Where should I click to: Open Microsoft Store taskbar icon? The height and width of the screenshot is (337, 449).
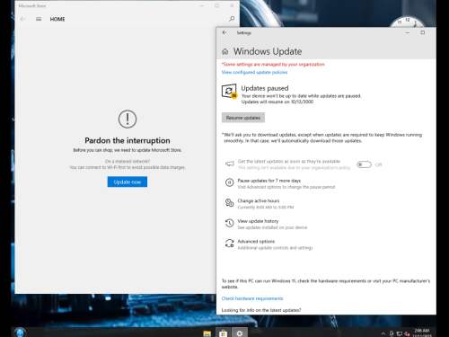pyautogui.click(x=223, y=333)
